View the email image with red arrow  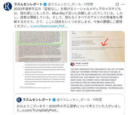click(x=97, y=47)
